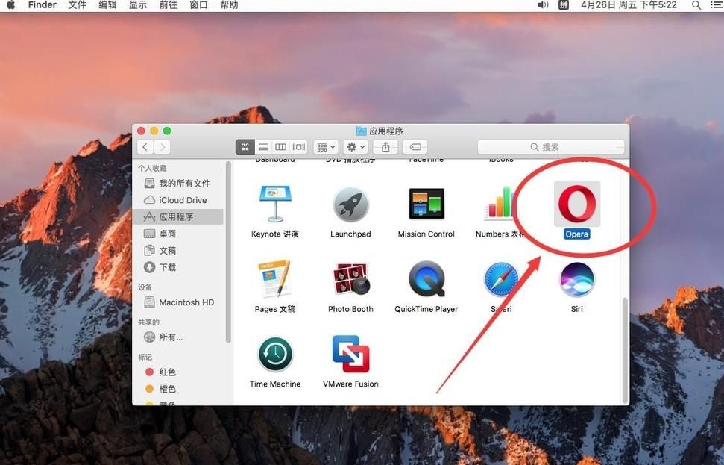Select 应用程序 in the sidebar
Screen dimensions: 724x465
177,216
